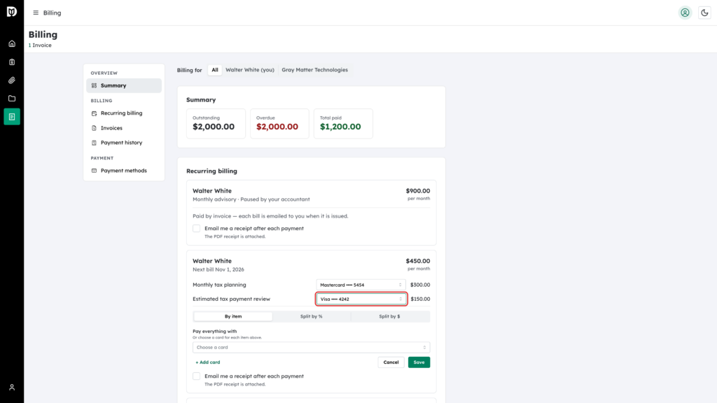Image resolution: width=717 pixels, height=403 pixels.
Task: Open the clipboard tasks icon in the sidebar
Action: [12, 62]
